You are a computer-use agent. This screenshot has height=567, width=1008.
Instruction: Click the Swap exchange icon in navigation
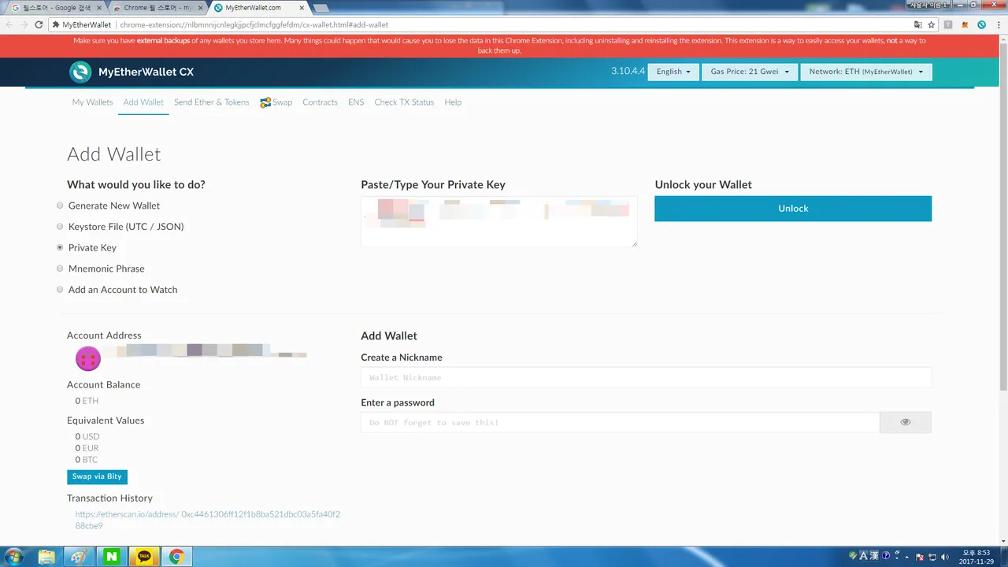click(265, 102)
